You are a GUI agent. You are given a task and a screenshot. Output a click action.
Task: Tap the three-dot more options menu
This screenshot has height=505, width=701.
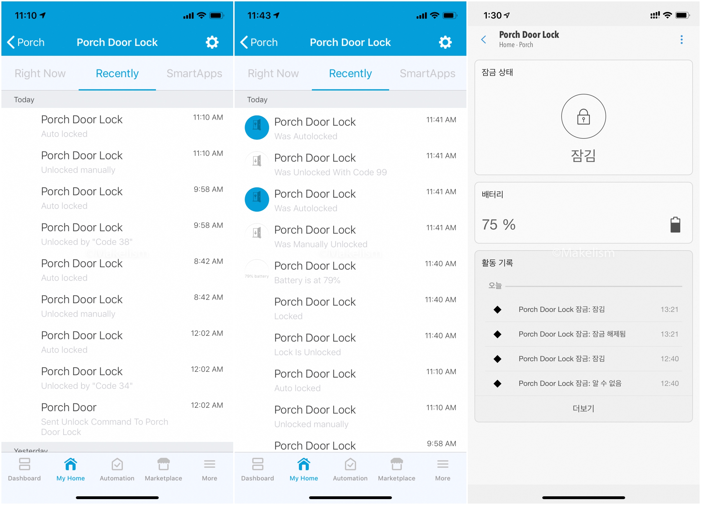click(681, 40)
